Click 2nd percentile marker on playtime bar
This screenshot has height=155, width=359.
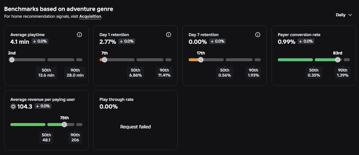point(12,60)
